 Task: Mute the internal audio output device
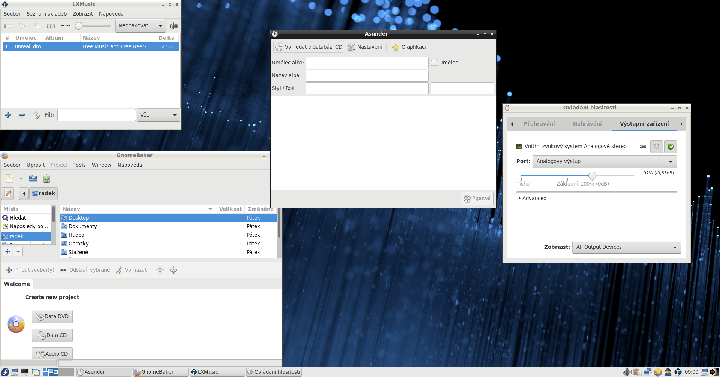pos(643,147)
